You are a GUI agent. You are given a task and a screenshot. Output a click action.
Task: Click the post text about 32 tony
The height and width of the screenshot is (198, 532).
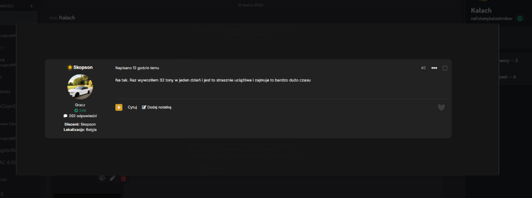click(x=213, y=80)
